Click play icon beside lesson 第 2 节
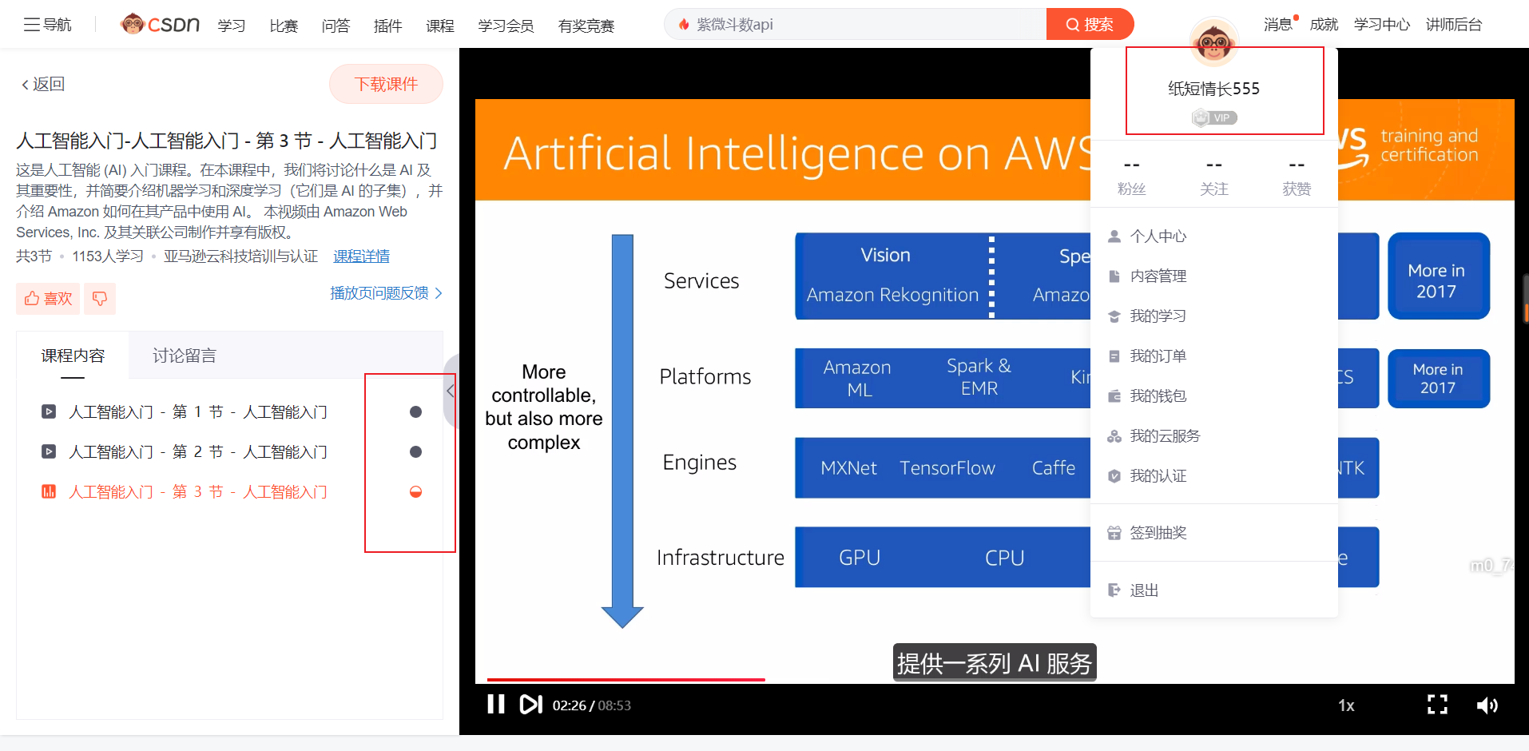 pyautogui.click(x=49, y=451)
